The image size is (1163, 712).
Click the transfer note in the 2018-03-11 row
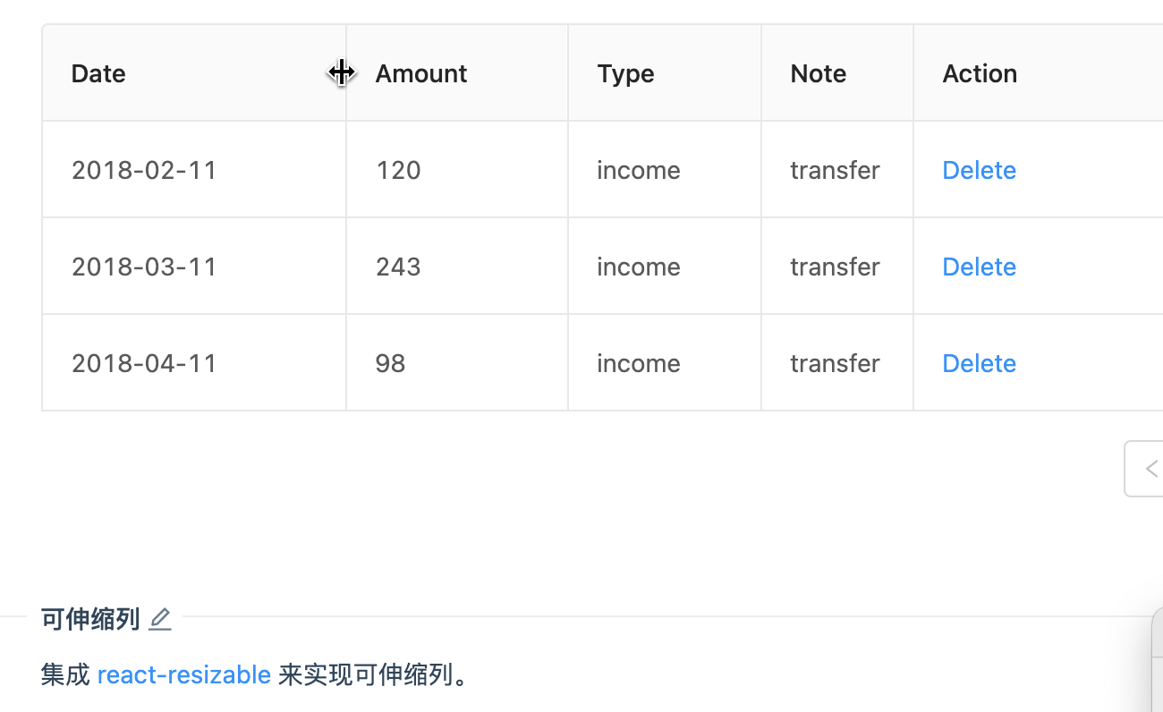point(835,267)
